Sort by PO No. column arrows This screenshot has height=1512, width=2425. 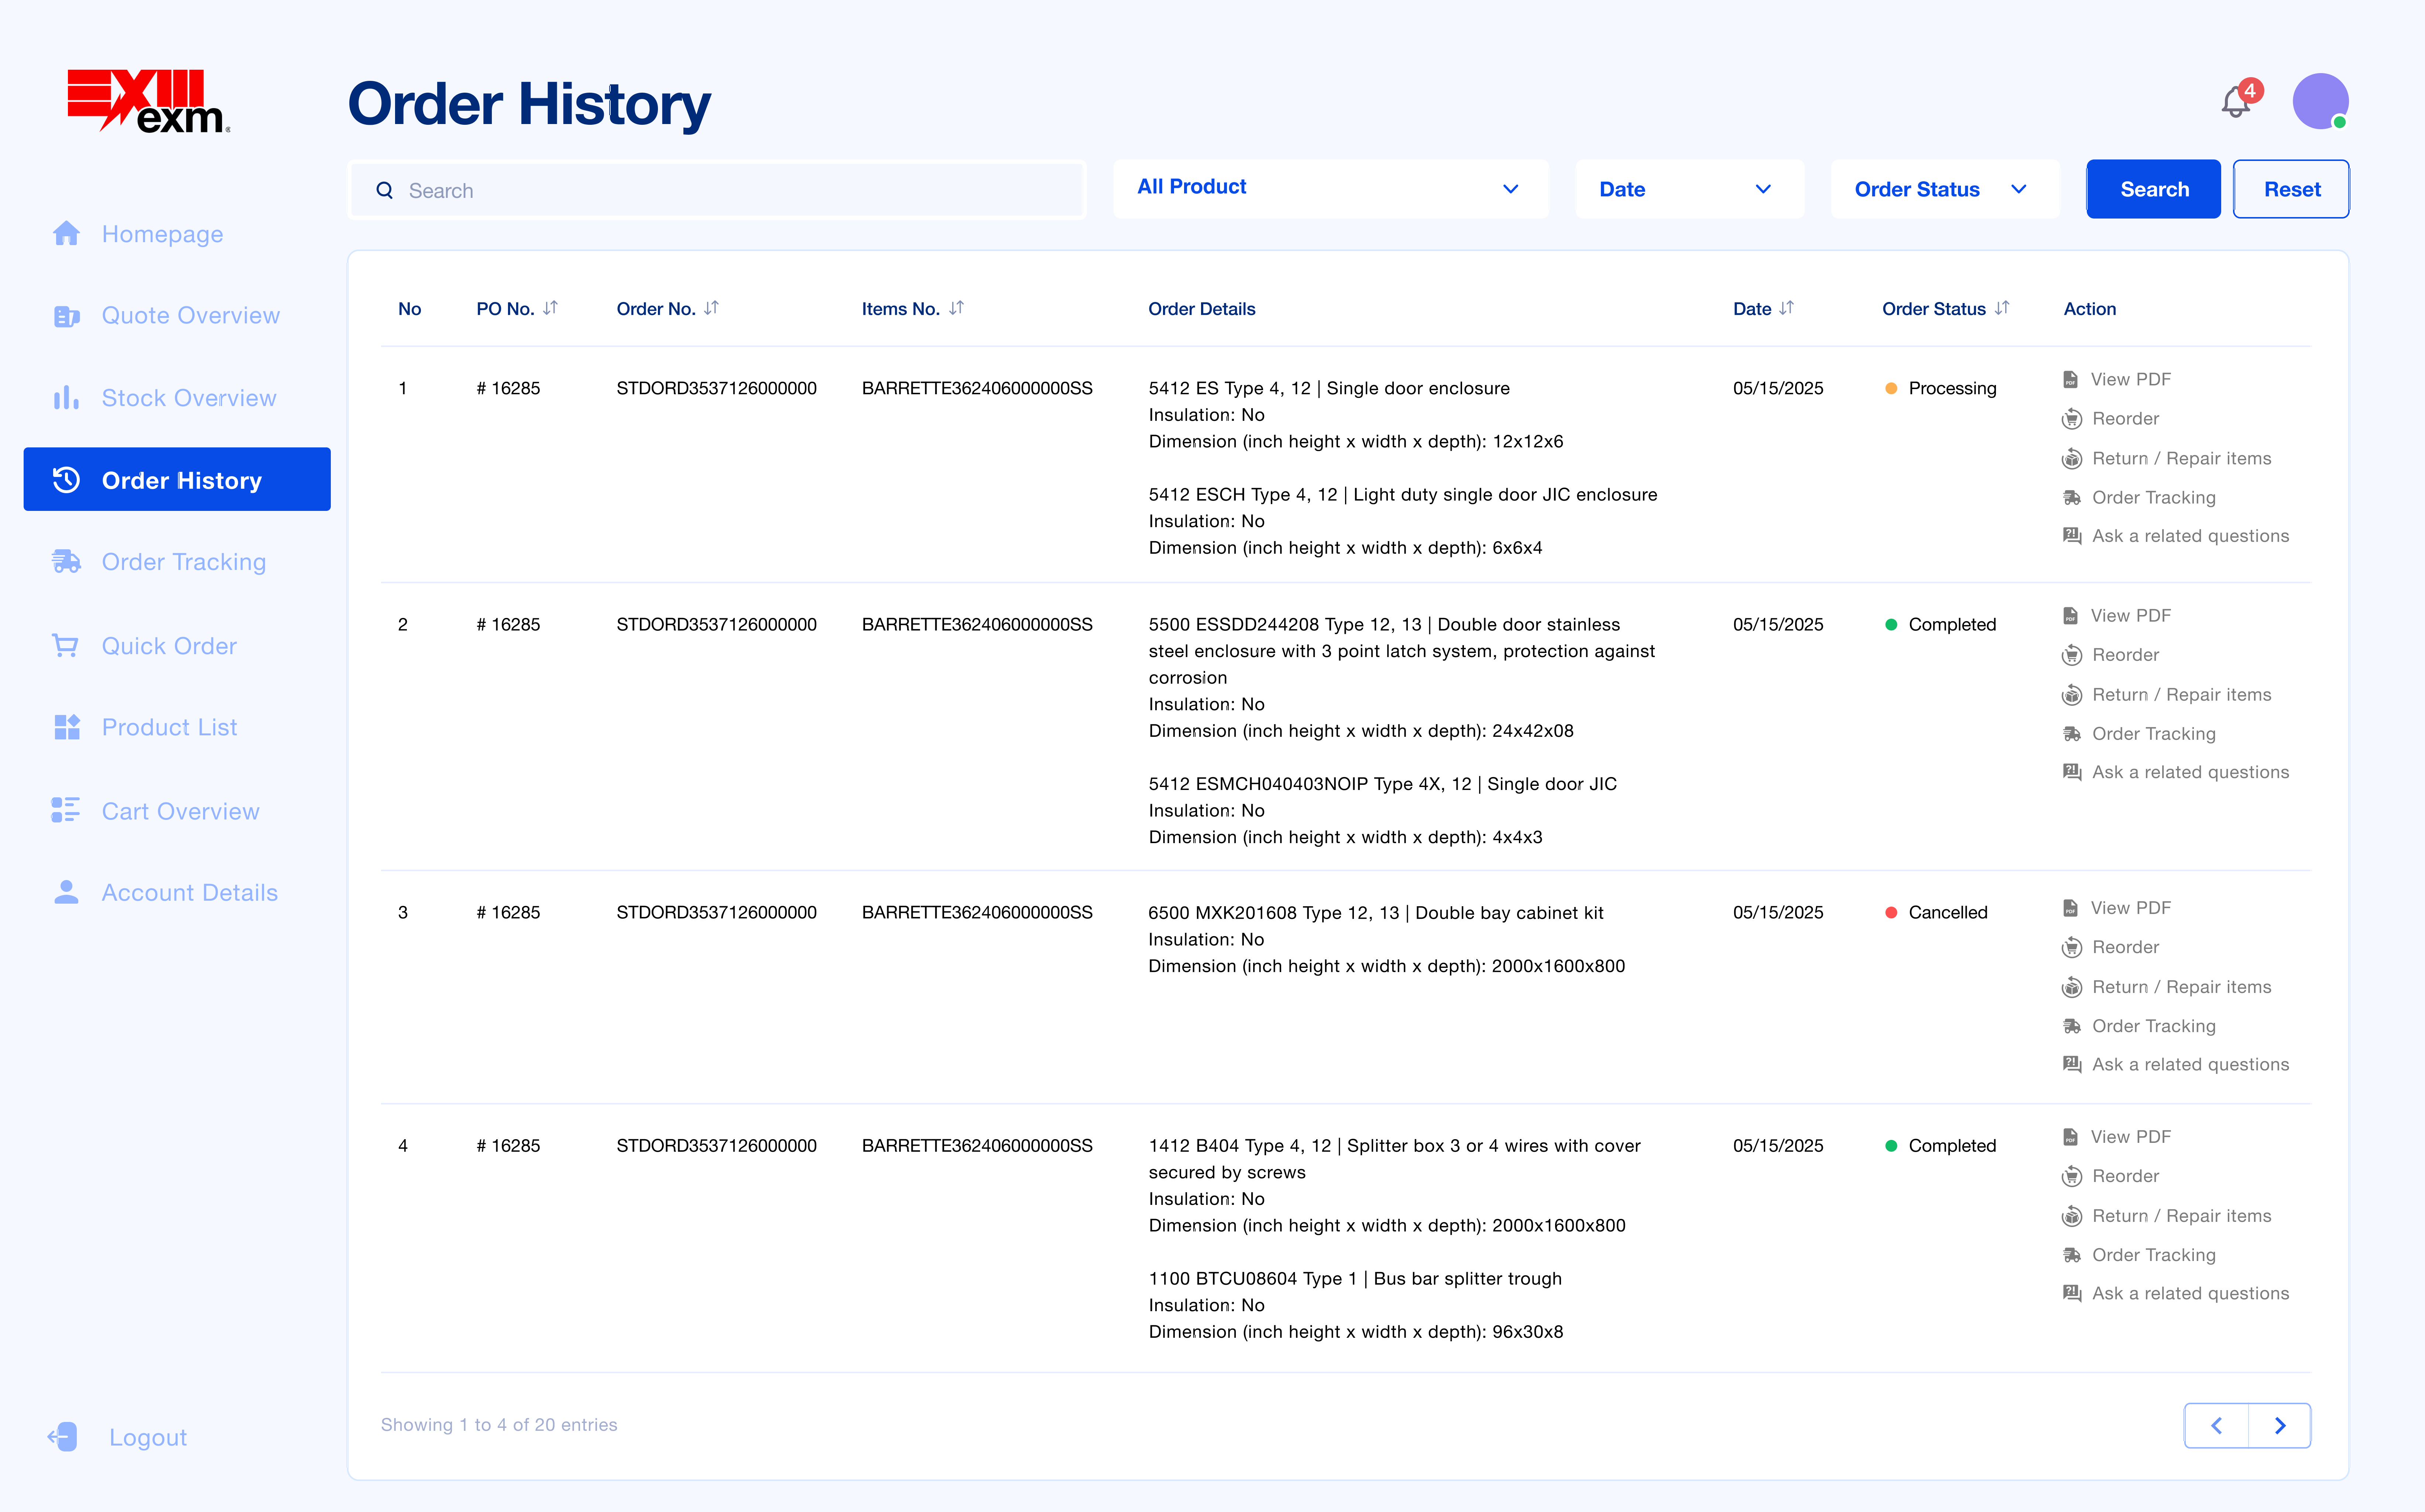coord(551,308)
